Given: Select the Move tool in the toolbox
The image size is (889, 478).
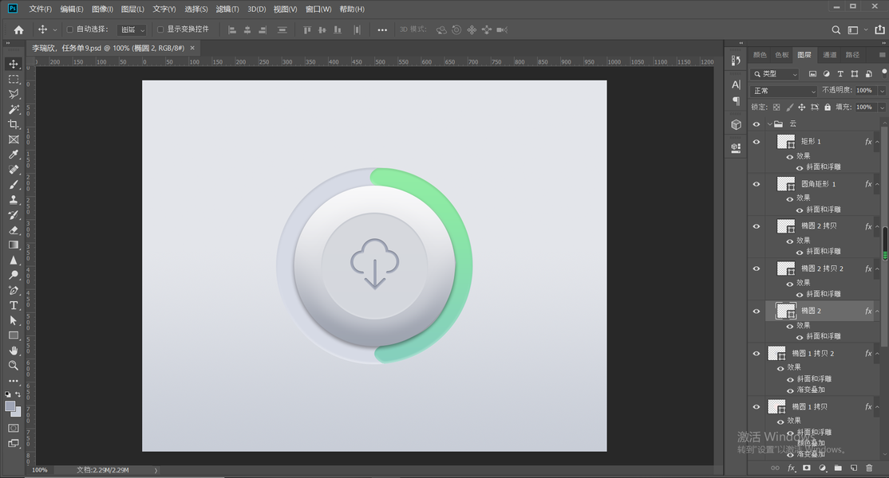Looking at the screenshot, I should pos(14,64).
